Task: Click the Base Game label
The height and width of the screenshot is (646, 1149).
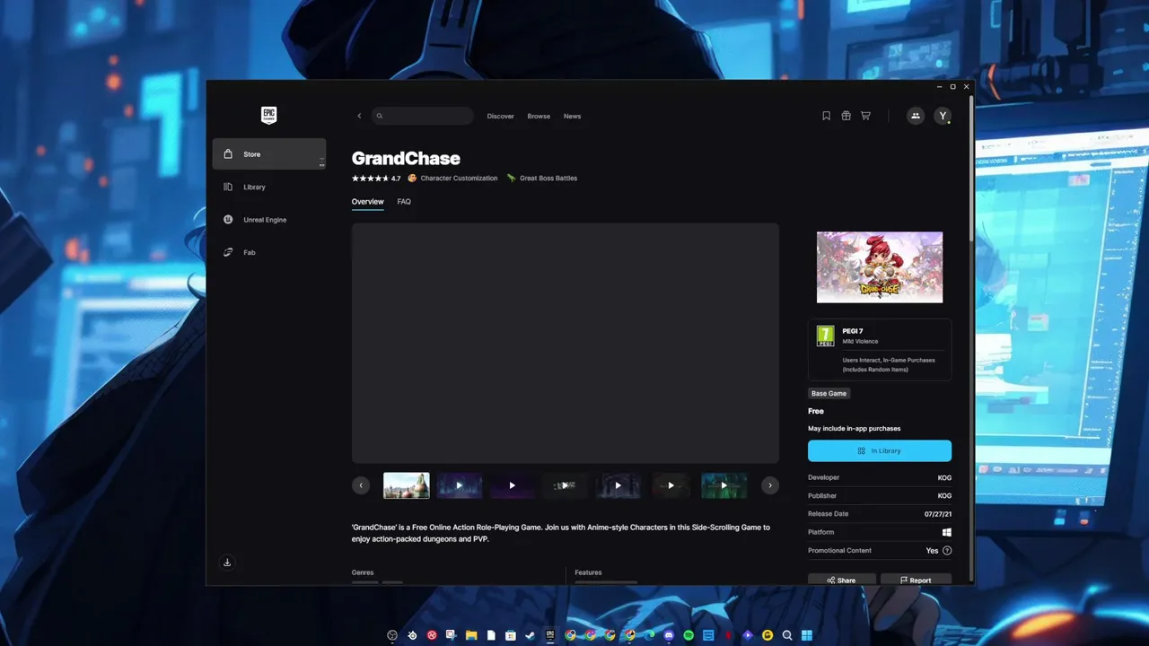Action: click(829, 393)
